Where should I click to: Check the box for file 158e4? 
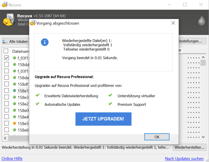click(x=7, y=117)
